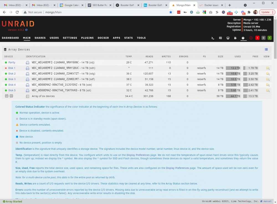The image size is (277, 204).
Task: Click the Parity drive device icon
Action: pyautogui.click(x=27, y=63)
